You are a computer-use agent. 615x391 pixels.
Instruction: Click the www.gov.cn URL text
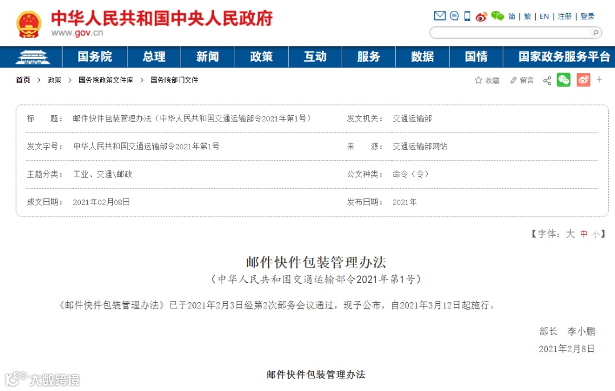pyautogui.click(x=77, y=34)
